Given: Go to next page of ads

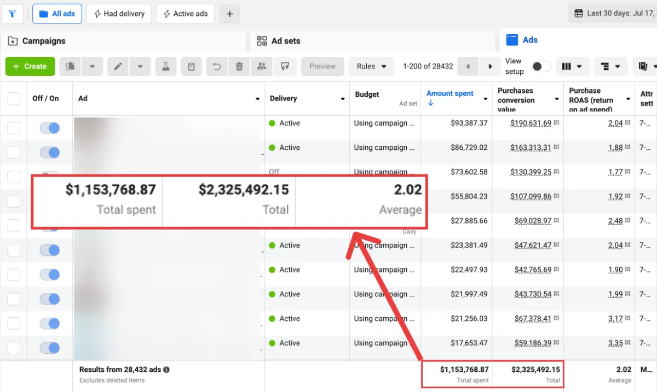Looking at the screenshot, I should [490, 67].
